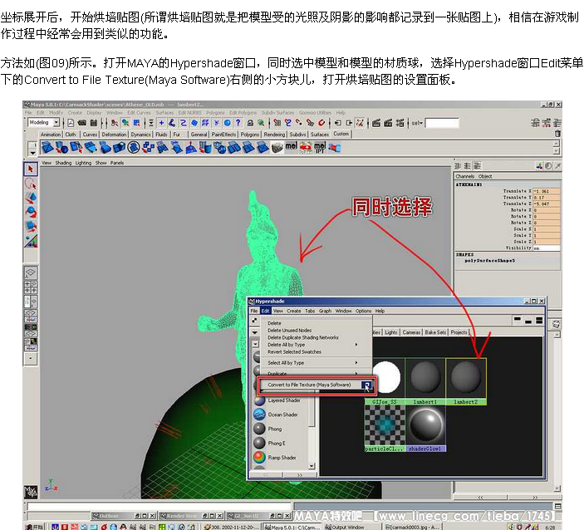584x530 pixels.
Task: Open the Cameras tab in Hypershade
Action: [x=411, y=332]
